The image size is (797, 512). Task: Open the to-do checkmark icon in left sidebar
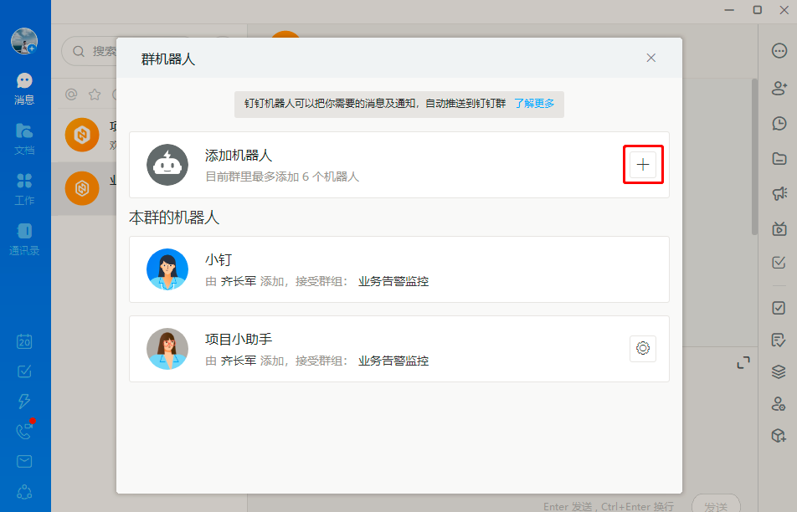[x=24, y=371]
